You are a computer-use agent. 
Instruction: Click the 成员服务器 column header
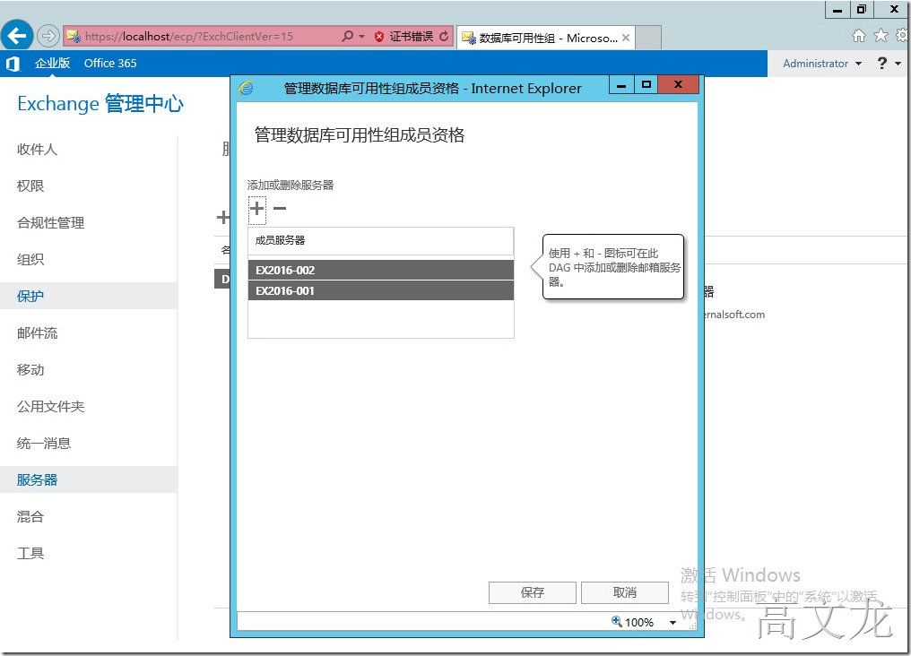(x=381, y=240)
